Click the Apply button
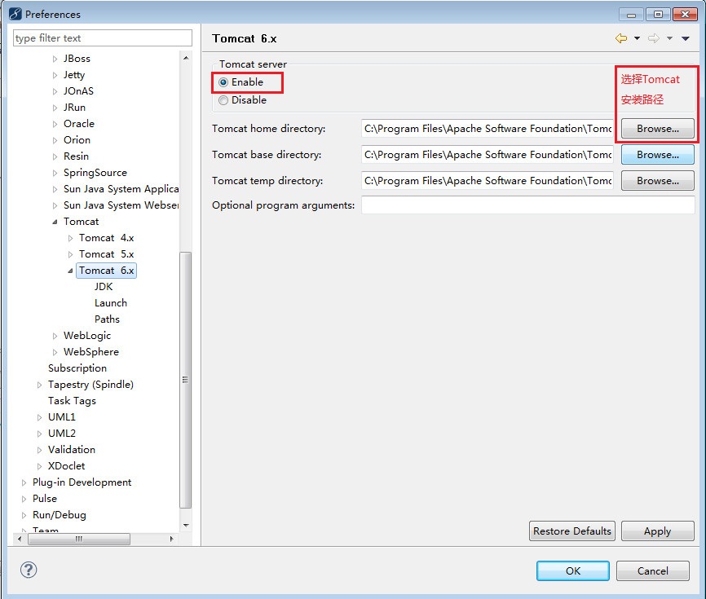The width and height of the screenshot is (706, 599). coord(657,531)
